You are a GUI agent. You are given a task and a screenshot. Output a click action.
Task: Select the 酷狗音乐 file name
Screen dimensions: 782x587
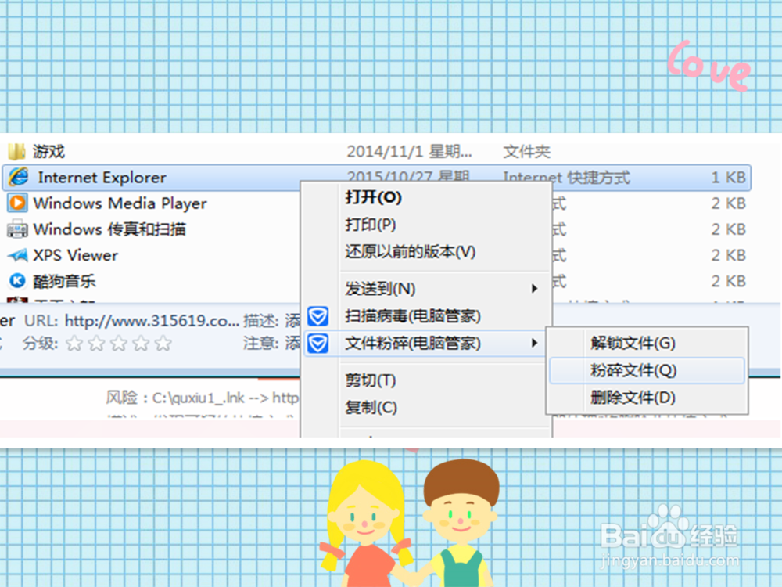coord(64,281)
